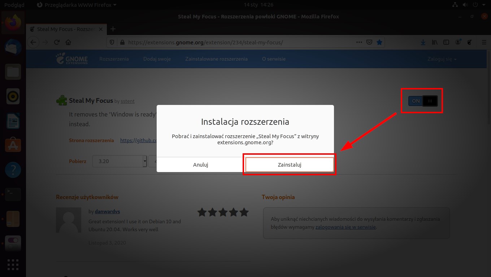Open Dodaj swoje page
This screenshot has height=277, width=491.
click(x=157, y=59)
